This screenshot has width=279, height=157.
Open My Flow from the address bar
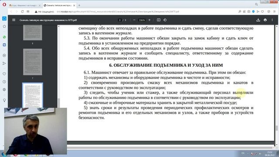(258, 12)
